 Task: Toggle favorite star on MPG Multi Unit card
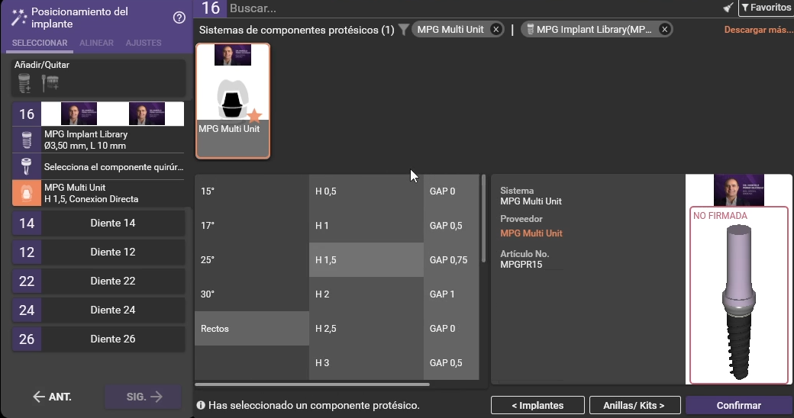(x=254, y=116)
